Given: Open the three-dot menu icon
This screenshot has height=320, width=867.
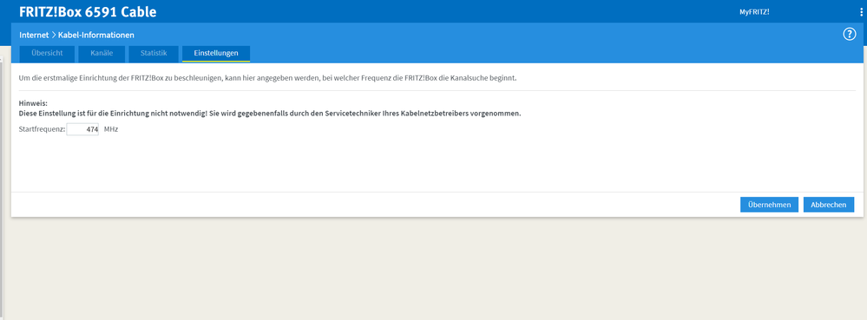Looking at the screenshot, I should point(861,11).
